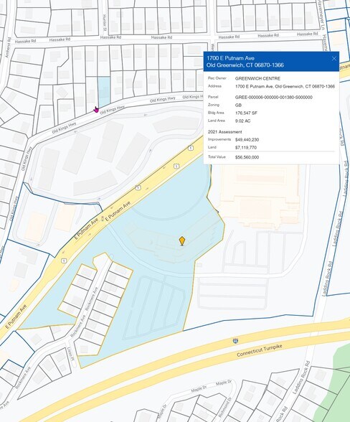Click the total value '$56,560,000'
This screenshot has height=422, width=350.
(247, 157)
